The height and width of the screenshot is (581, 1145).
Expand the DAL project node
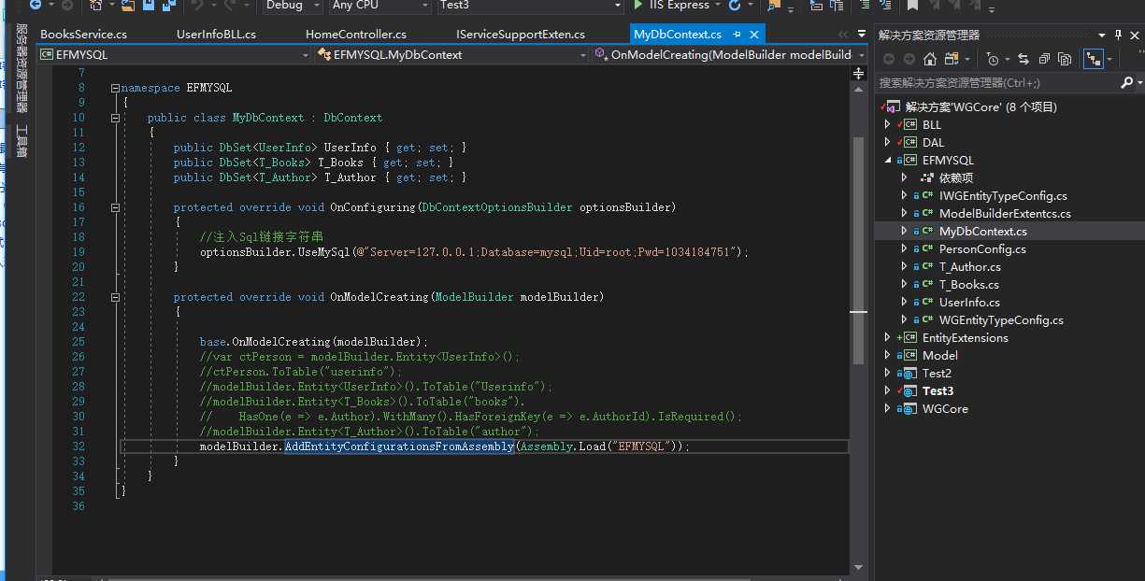coord(887,142)
